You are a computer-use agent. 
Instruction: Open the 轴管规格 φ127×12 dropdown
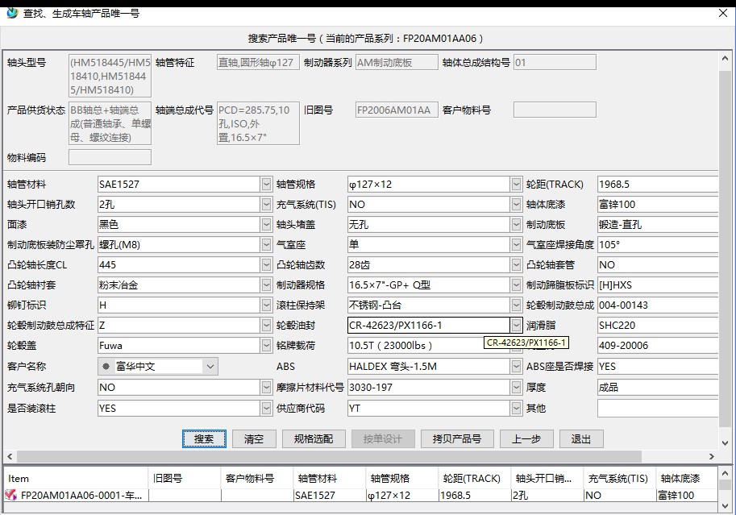click(x=517, y=185)
